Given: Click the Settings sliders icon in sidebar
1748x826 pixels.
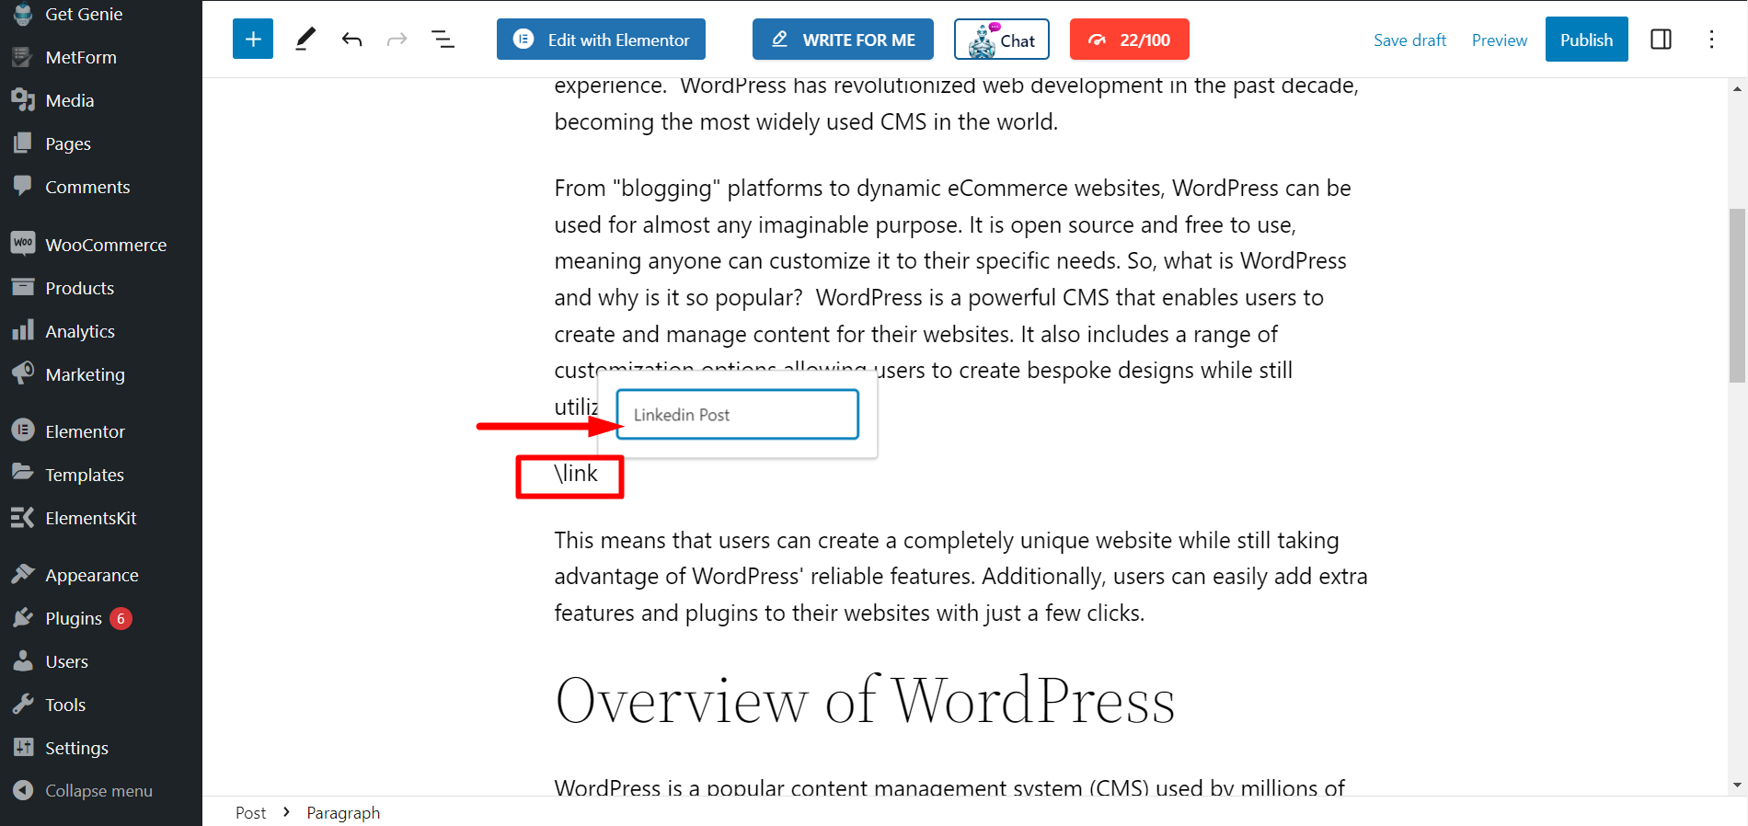Looking at the screenshot, I should point(23,747).
